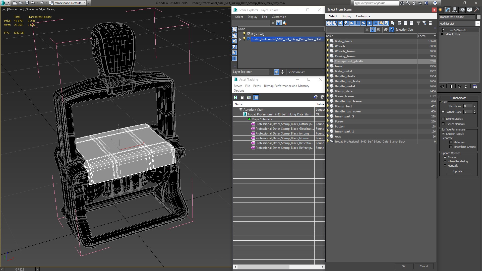482x271 pixels.
Task: Click the help keyword search field
Action: [x=376, y=3]
